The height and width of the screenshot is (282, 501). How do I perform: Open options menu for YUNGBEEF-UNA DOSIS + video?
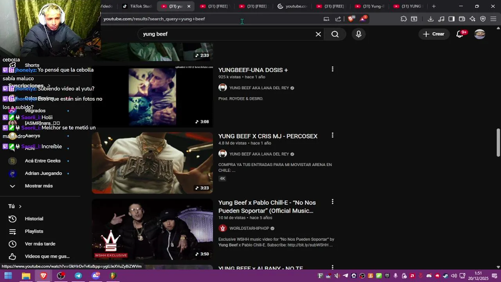tap(332, 69)
